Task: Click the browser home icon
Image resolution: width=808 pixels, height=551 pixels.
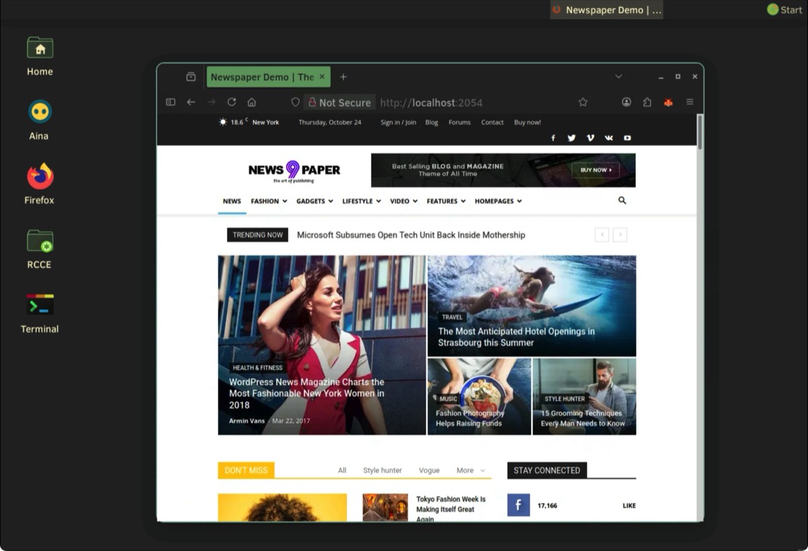Action: coord(252,102)
